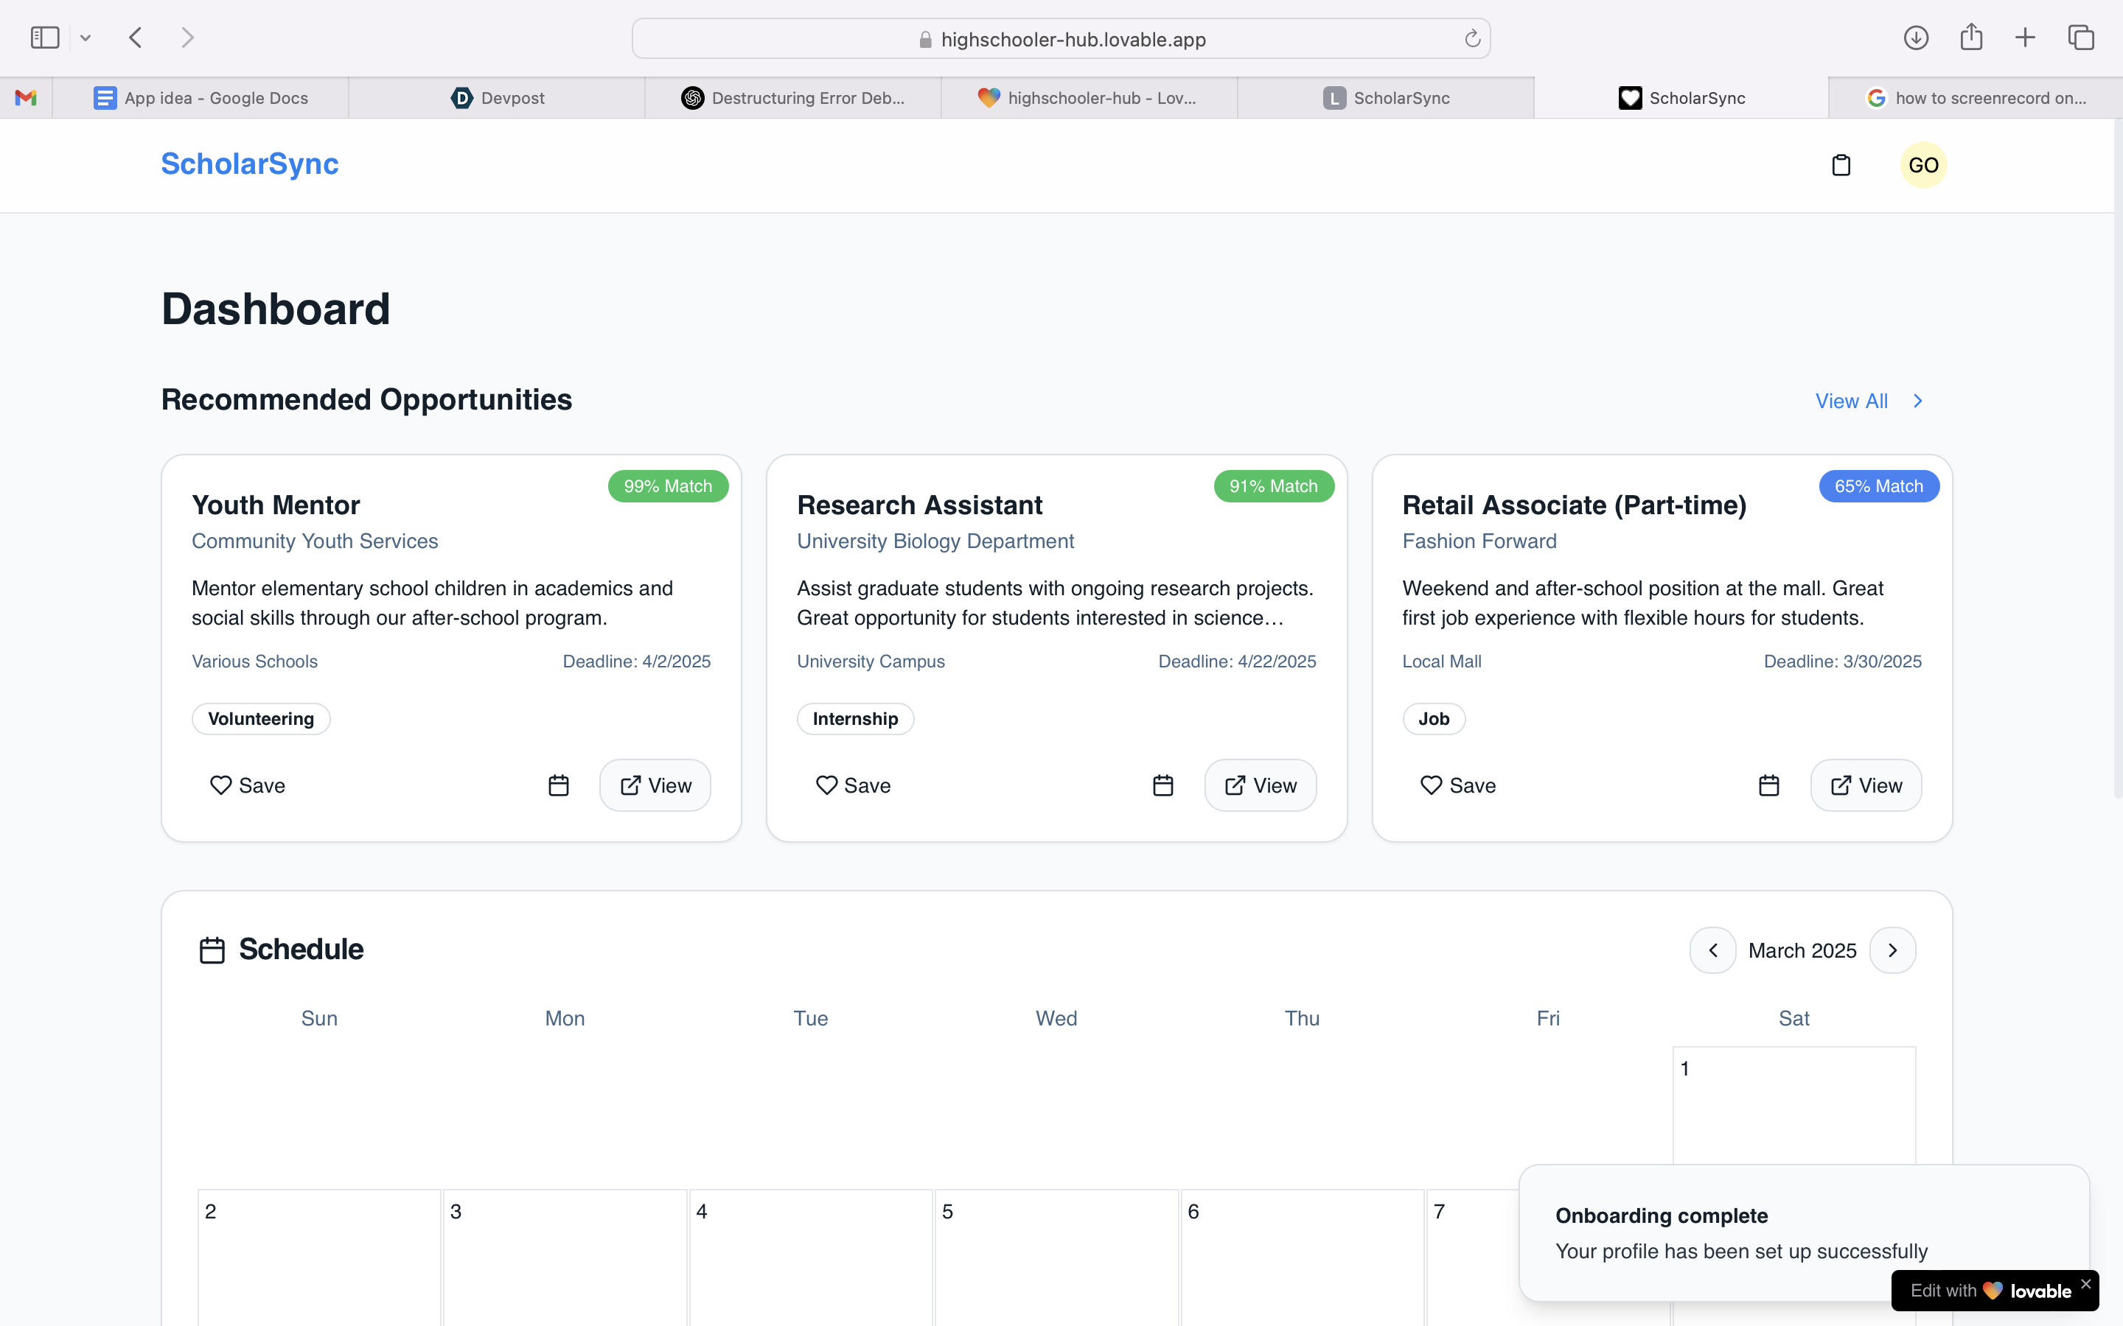This screenshot has height=1326, width=2123.
Task: Click the clipboard icon in header
Action: (x=1841, y=165)
